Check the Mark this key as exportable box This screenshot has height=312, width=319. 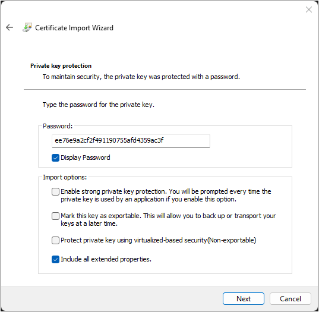(55, 216)
